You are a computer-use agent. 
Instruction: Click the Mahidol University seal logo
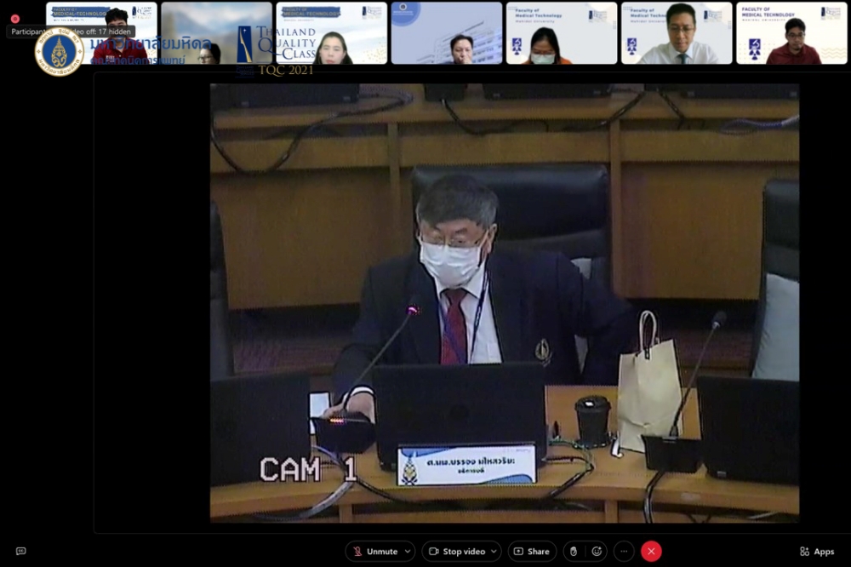(x=59, y=52)
